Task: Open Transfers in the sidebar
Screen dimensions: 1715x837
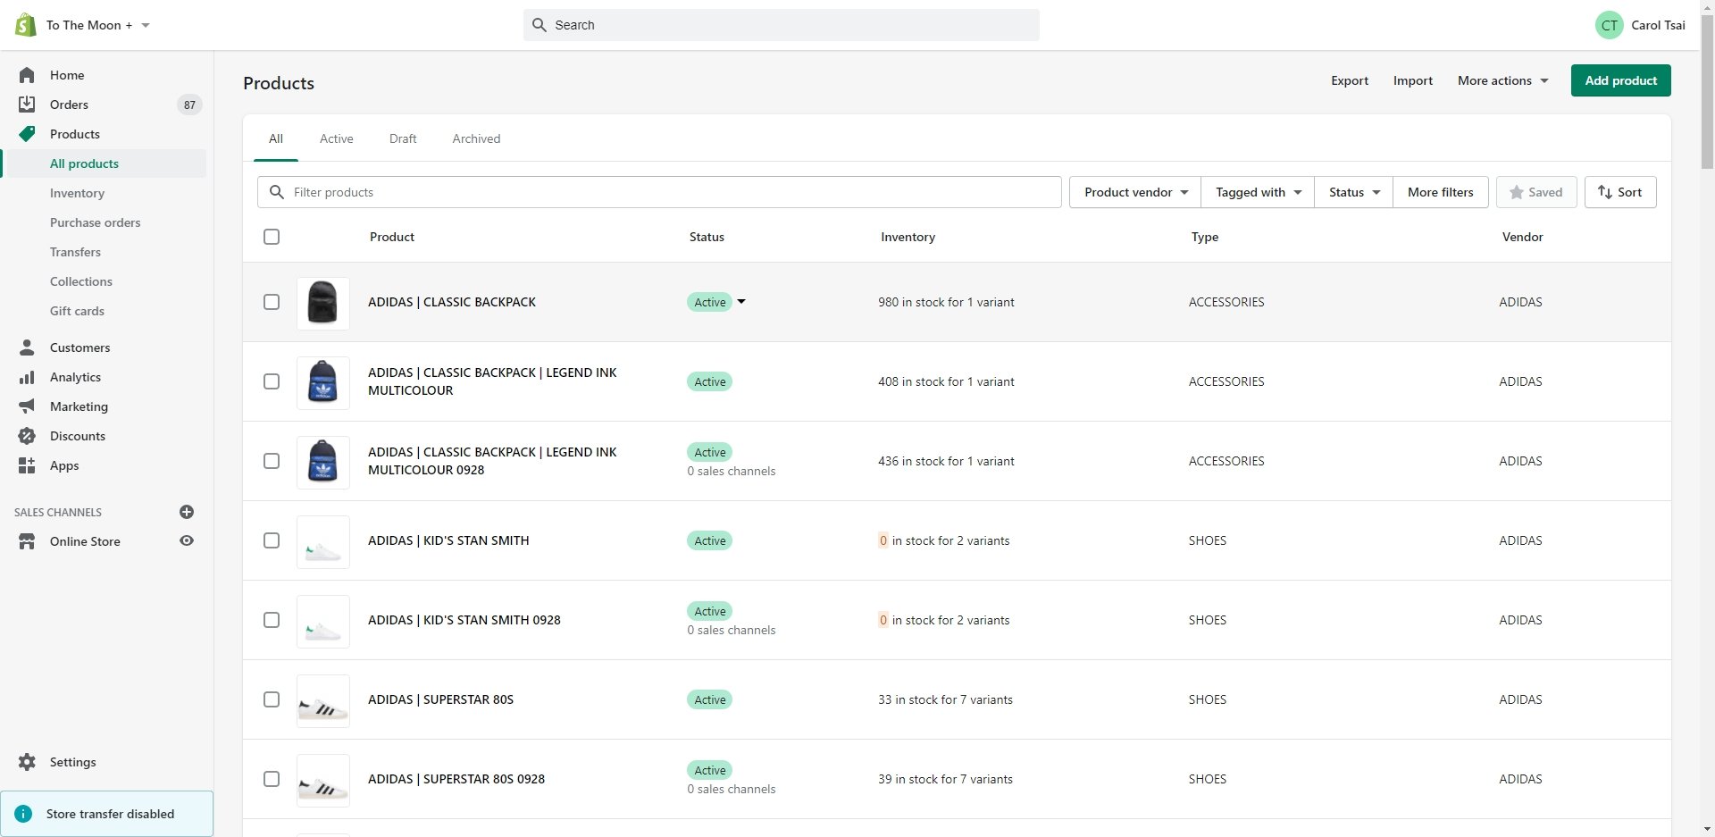Action: (75, 252)
